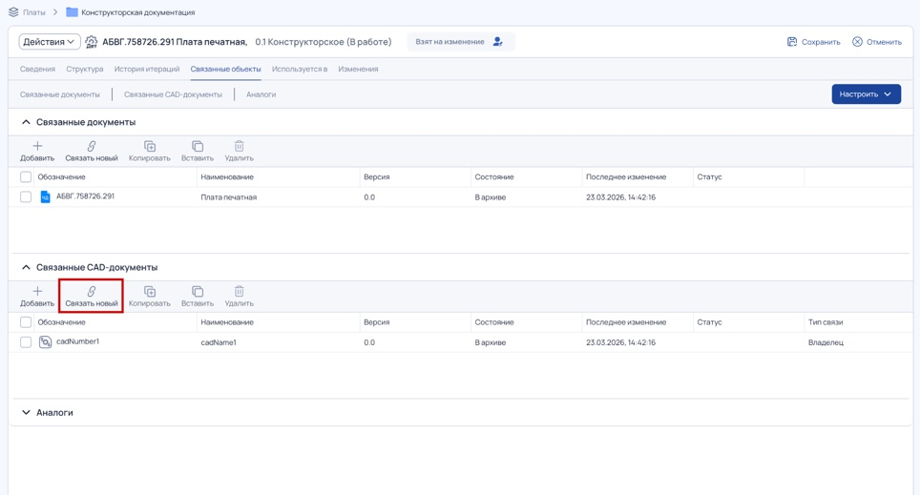
Task: Click В архиве state in АБВГ.758726.291 row
Action: click(x=490, y=197)
